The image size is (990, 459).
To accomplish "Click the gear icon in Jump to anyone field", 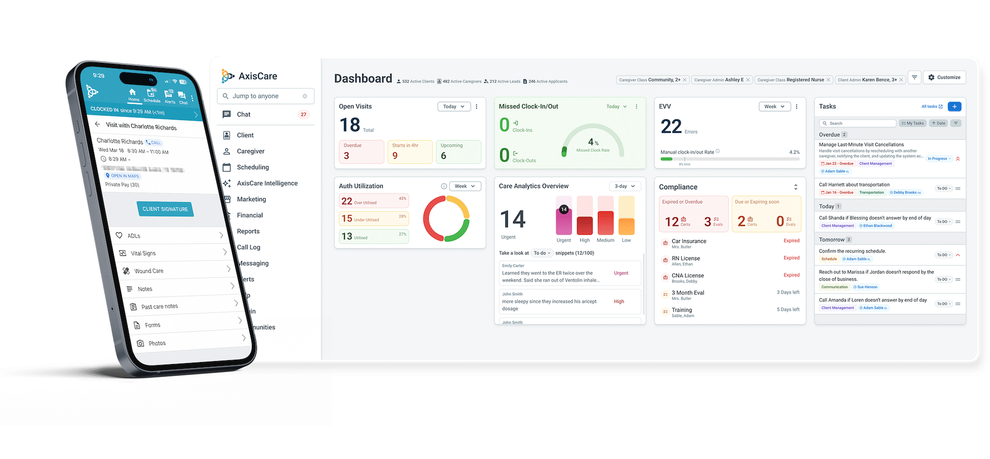I will (305, 96).
